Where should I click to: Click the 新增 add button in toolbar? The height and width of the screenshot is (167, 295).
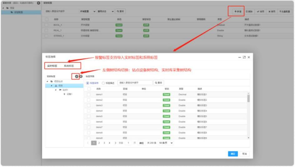pyautogui.click(x=238, y=11)
